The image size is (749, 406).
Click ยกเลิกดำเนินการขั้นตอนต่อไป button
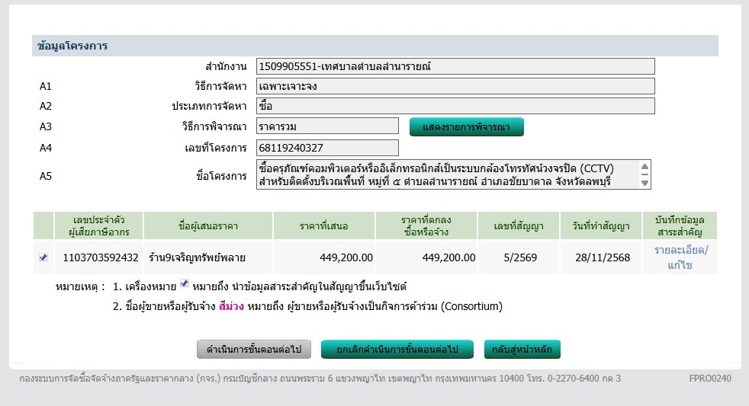(x=397, y=350)
